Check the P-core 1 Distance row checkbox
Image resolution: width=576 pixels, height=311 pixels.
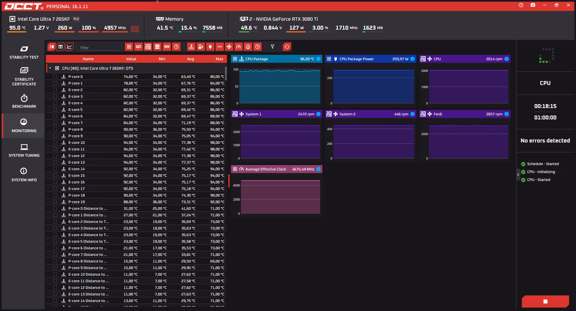(x=55, y=215)
